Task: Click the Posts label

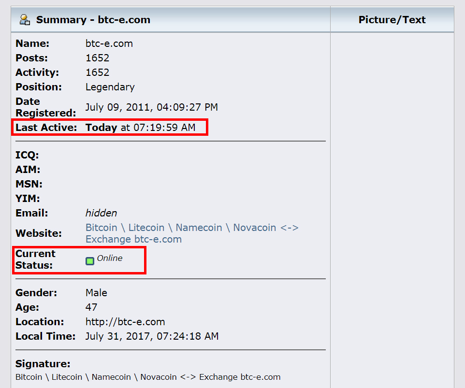Action: pyautogui.click(x=31, y=58)
